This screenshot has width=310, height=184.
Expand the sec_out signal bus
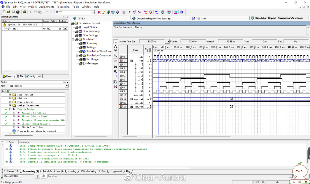click(x=131, y=107)
